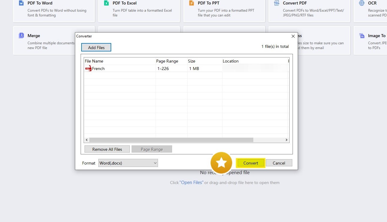Cancel the Converter dialog
The image size is (387, 222).
coord(279,163)
